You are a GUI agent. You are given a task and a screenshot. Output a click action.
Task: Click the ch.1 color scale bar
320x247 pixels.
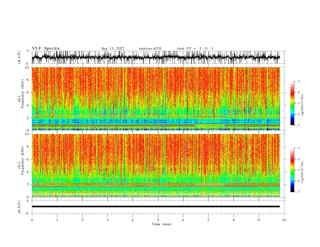tap(292, 103)
